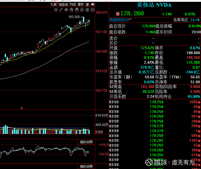The image size is (201, 169).
Task: Click the 美东时间 20:00 value
Action: 196,32
